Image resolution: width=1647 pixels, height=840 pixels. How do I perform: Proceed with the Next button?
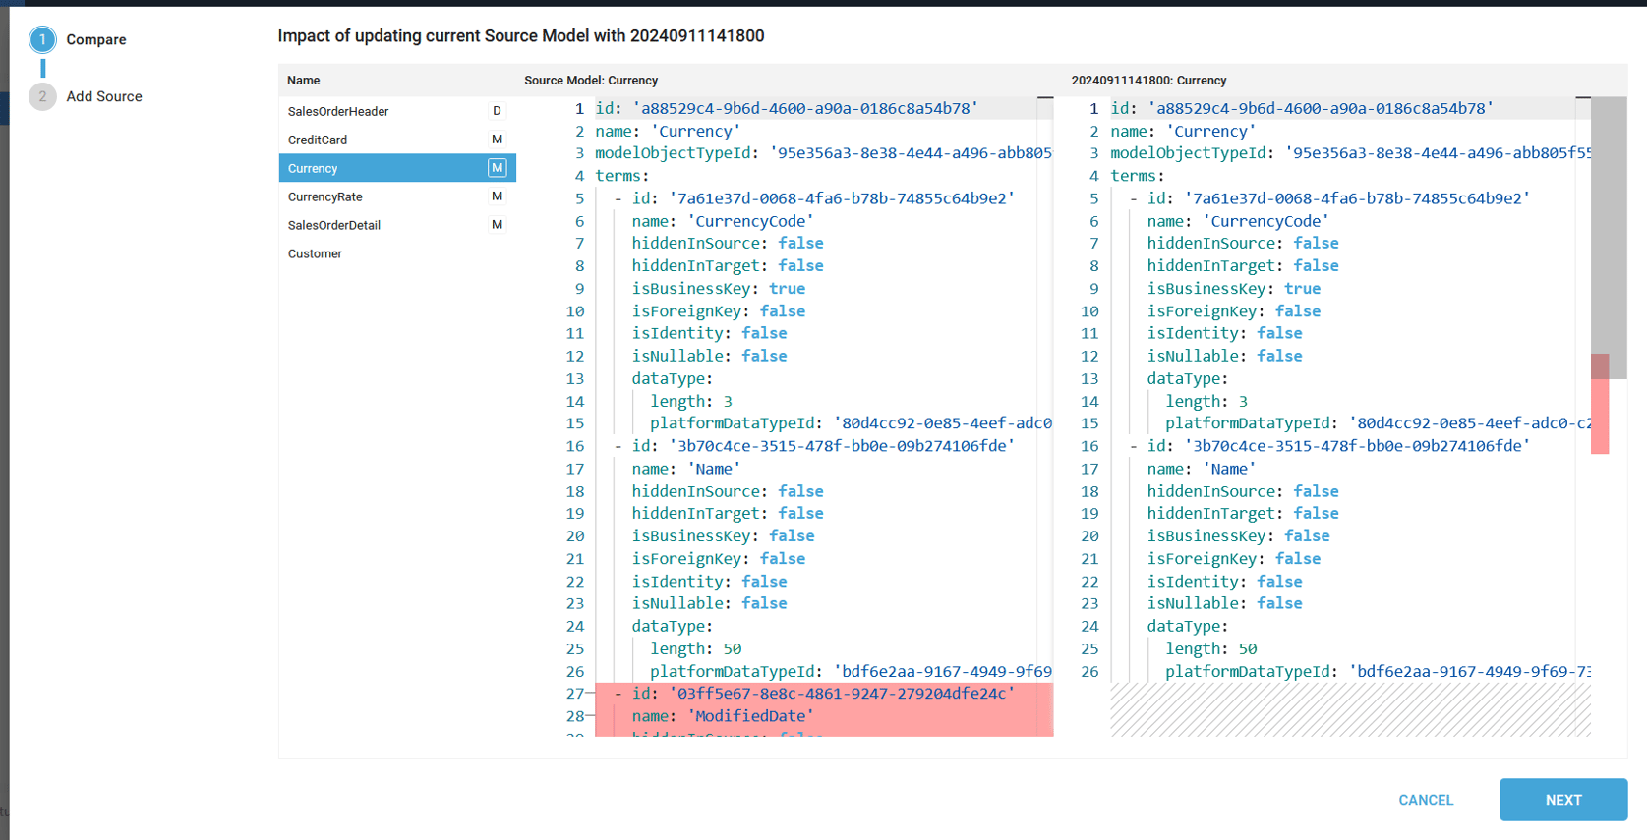(x=1563, y=800)
